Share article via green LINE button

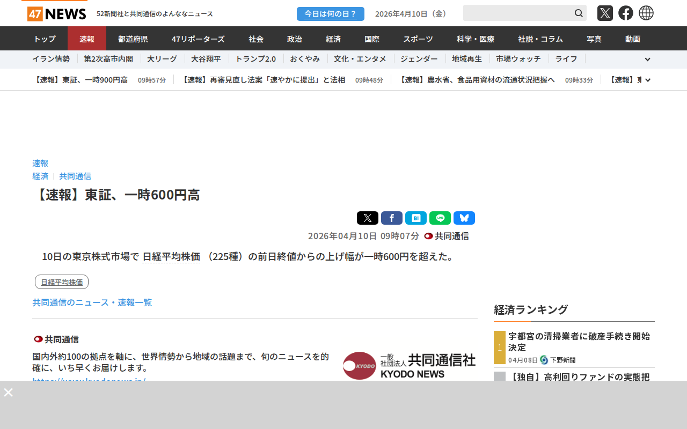coord(440,218)
